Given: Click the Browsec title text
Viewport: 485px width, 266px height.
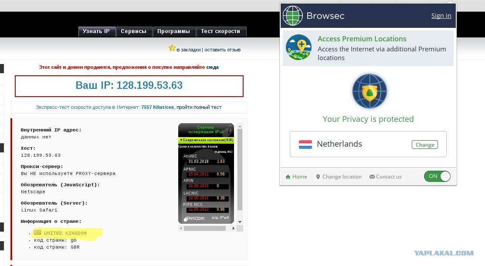Looking at the screenshot, I should tap(326, 16).
